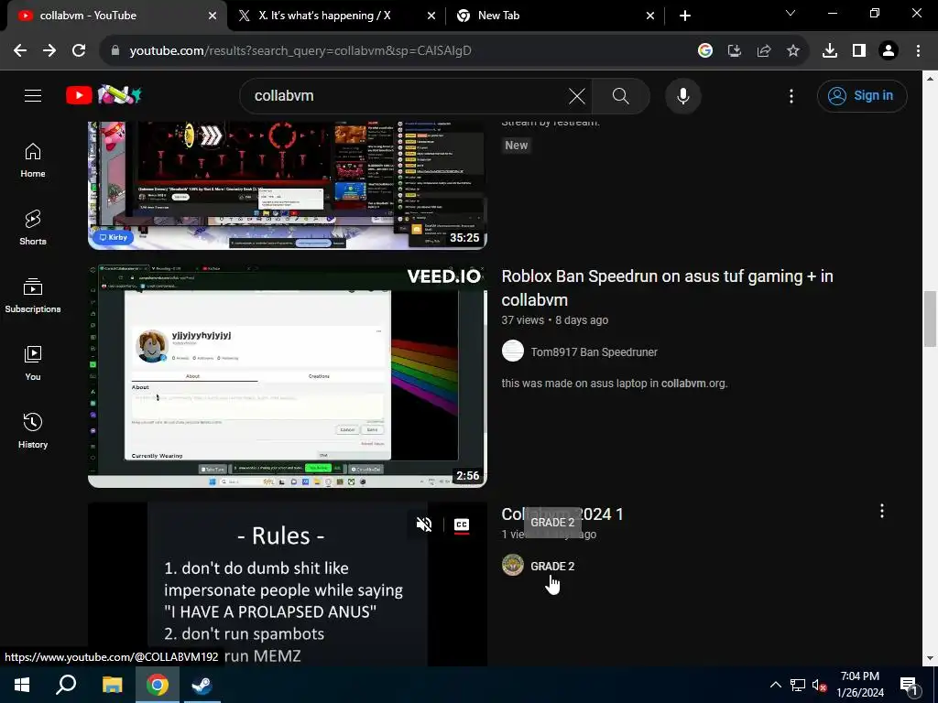Click the scrollbar down arrow
This screenshot has height=703, width=938.
click(930, 658)
